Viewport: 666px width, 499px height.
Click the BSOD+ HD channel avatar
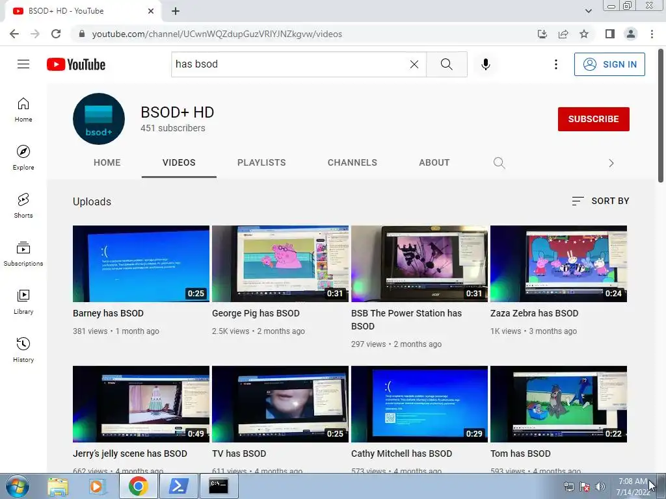click(99, 119)
